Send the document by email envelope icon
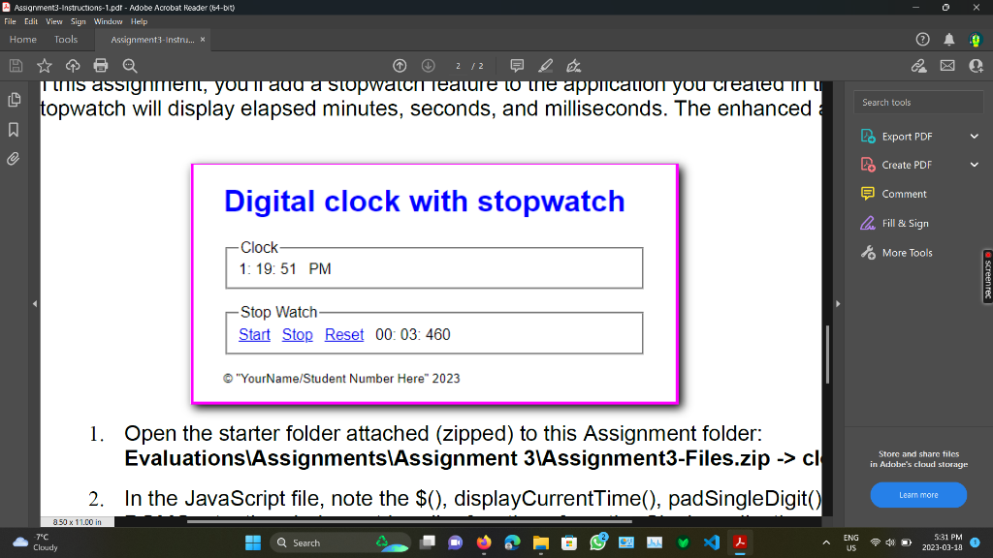The height and width of the screenshot is (558, 993). [946, 65]
